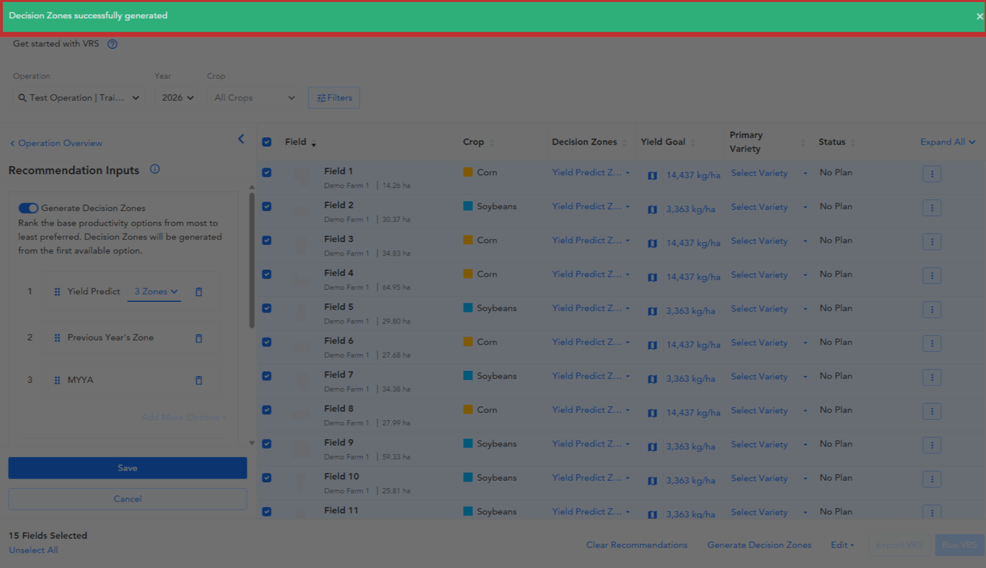
Task: Delete the MYYA option using trash icon
Action: [x=199, y=380]
